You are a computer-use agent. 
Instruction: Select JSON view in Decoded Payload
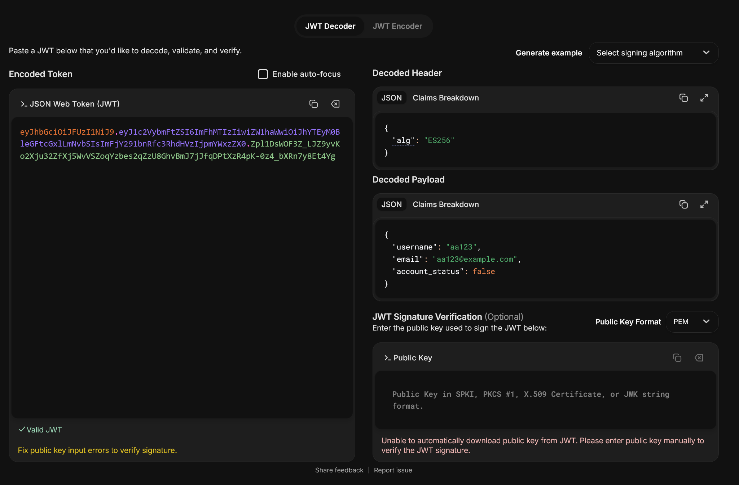(391, 205)
